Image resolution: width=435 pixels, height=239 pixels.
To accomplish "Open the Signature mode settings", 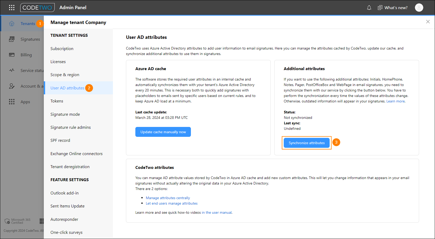I will point(65,114).
